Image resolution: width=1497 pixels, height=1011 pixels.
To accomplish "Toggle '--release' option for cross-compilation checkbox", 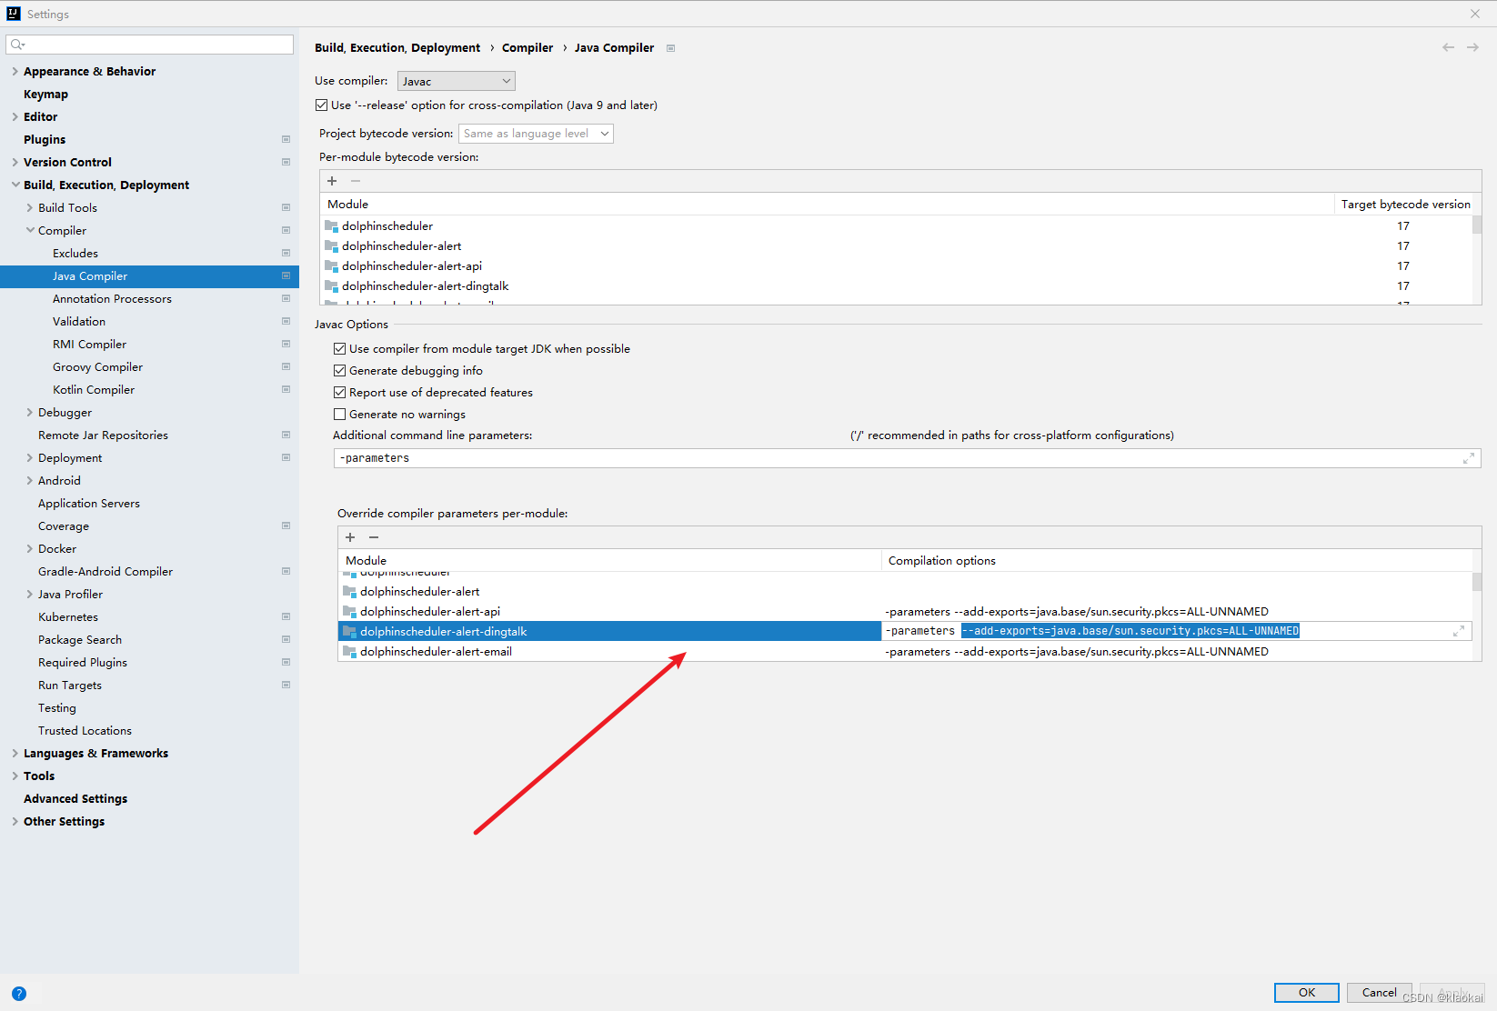I will [322, 105].
